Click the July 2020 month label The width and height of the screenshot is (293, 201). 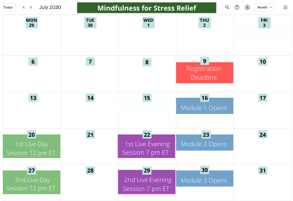(x=50, y=7)
